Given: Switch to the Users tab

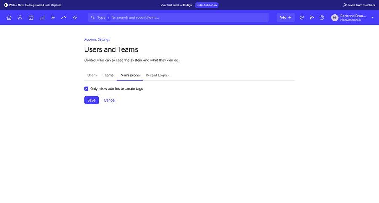Looking at the screenshot, I should coord(92,75).
